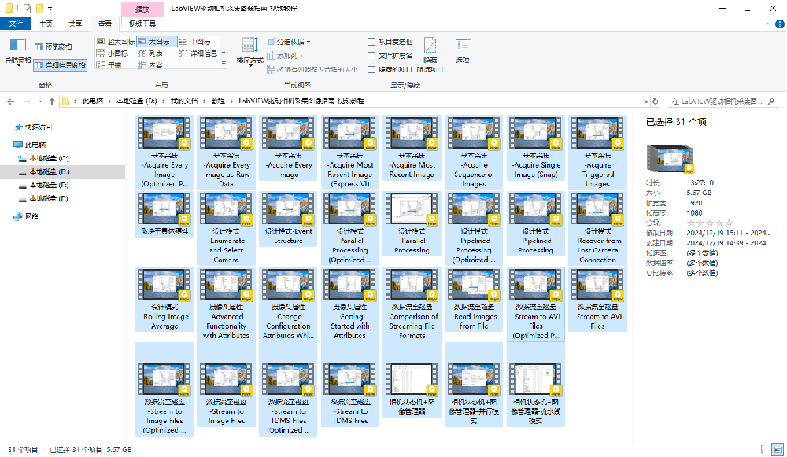Image resolution: width=787 pixels, height=457 pixels.
Task: Switch to the 查看 view ribbon tab
Action: [x=105, y=24]
